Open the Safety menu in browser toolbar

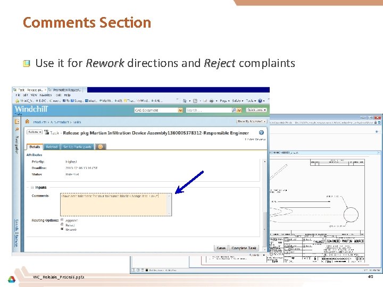coord(238,100)
